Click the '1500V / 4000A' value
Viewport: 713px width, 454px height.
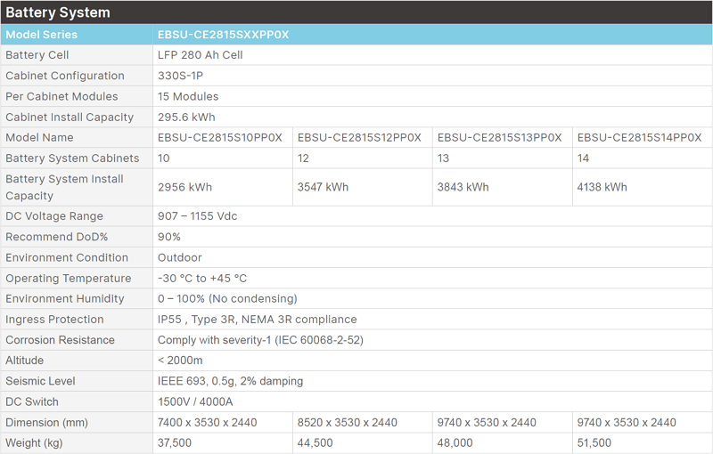195,401
